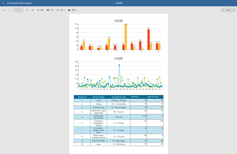Go to the next page
Image resolution: width=237 pixels, height=154 pixels.
(x=27, y=10)
